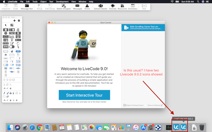Pick the Android Native Button widget
The height and width of the screenshot is (132, 212).
point(6,30)
